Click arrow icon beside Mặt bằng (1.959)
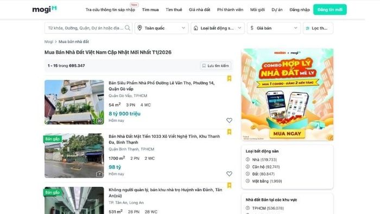Viewport: 380px width, 214px height. pyautogui.click(x=248, y=181)
